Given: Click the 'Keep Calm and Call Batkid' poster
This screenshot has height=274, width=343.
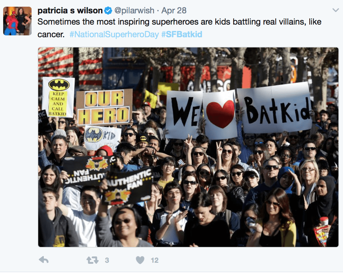Looking at the screenshot, I should 58,97.
